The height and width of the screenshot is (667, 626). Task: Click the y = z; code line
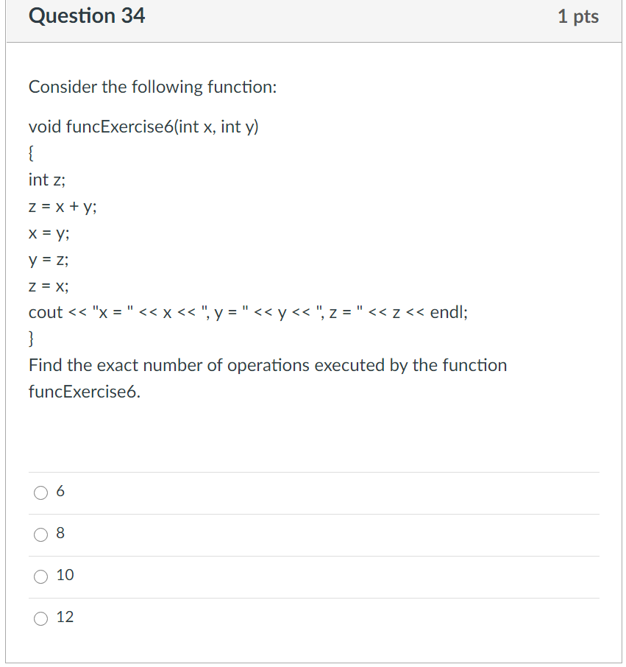pyautogui.click(x=49, y=259)
